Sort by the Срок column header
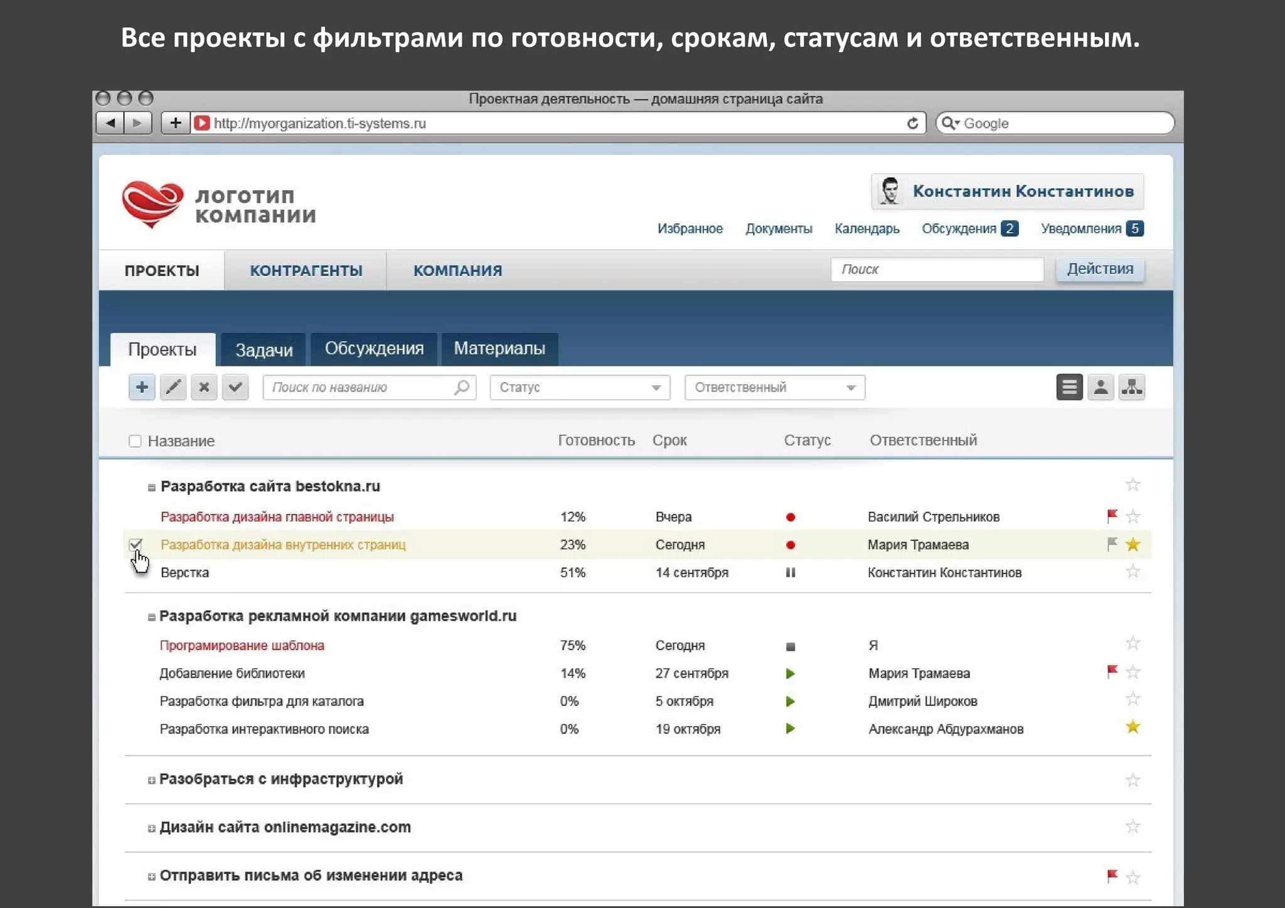 (x=669, y=441)
